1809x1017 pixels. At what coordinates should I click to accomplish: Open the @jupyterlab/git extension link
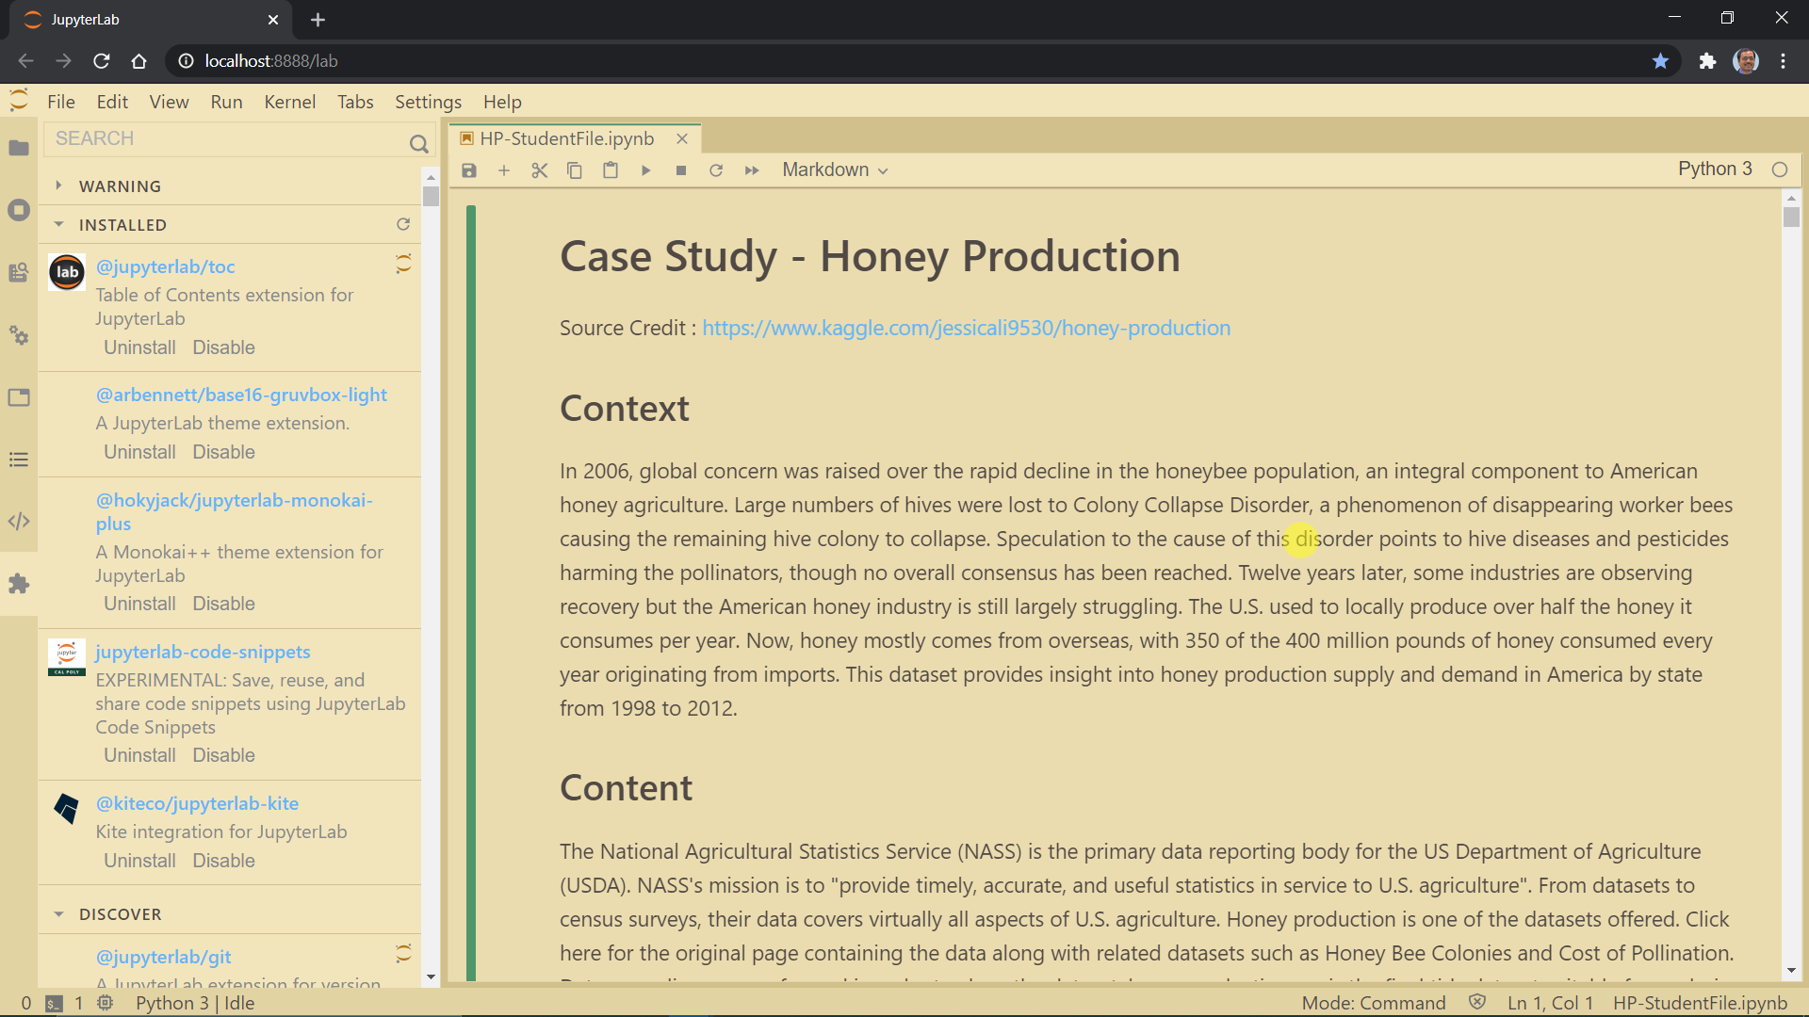[x=163, y=957]
